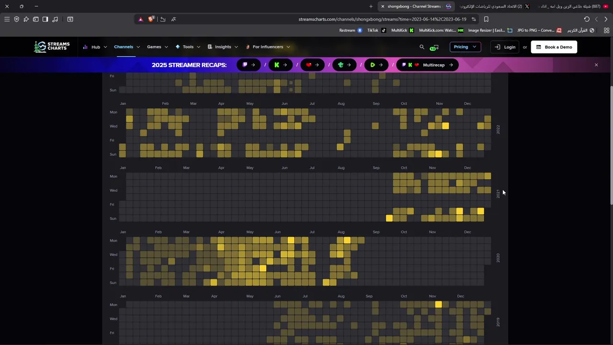
Task: Open the browser wallet icon
Action: (x=35, y=19)
